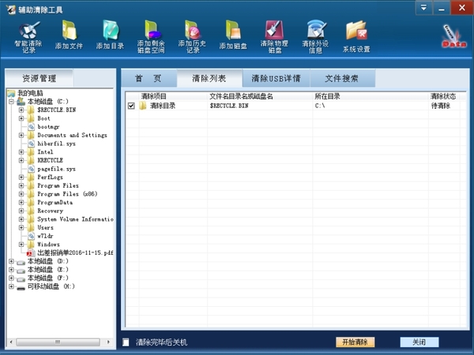
Task: Enable 清除完毕后关机 checkbox
Action: coord(126,342)
